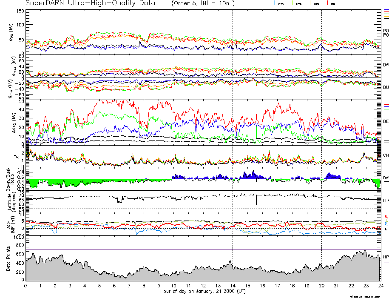Click the Data Points y-axis label
The height and width of the screenshot is (298, 389).
point(9,260)
